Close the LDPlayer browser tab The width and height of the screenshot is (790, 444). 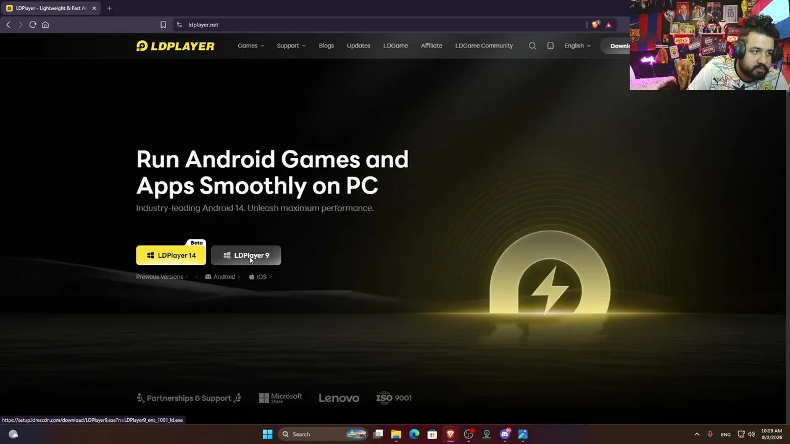(94, 8)
